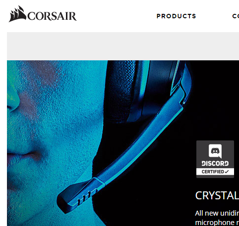239x226 pixels.
Task: Click the empty header space between the logo and PRODUCTS
Action: [117, 16]
